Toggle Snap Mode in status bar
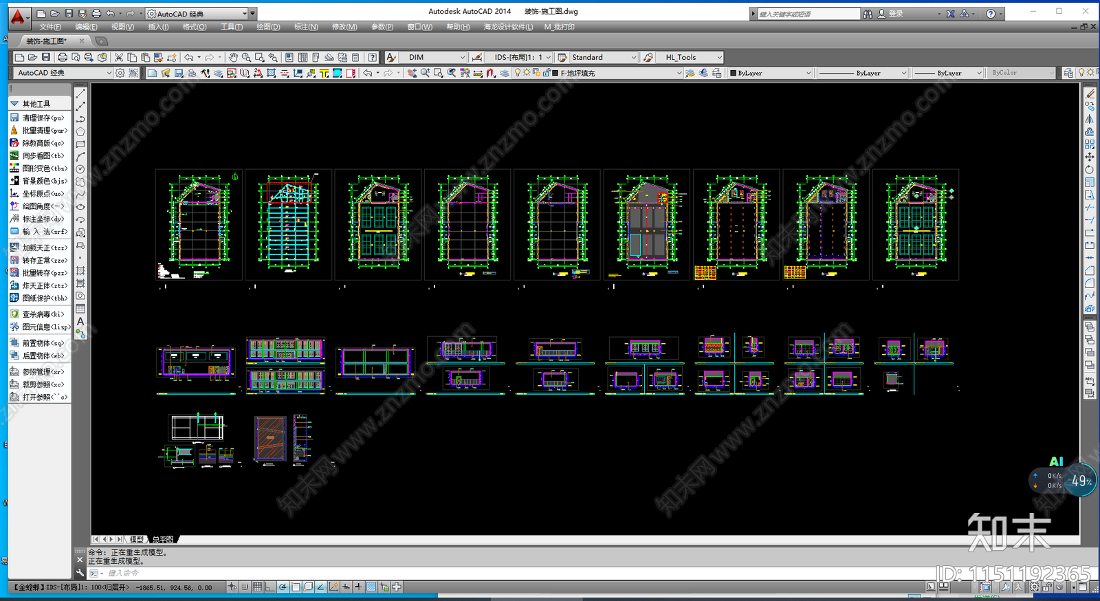1100x601 pixels. coord(245,587)
